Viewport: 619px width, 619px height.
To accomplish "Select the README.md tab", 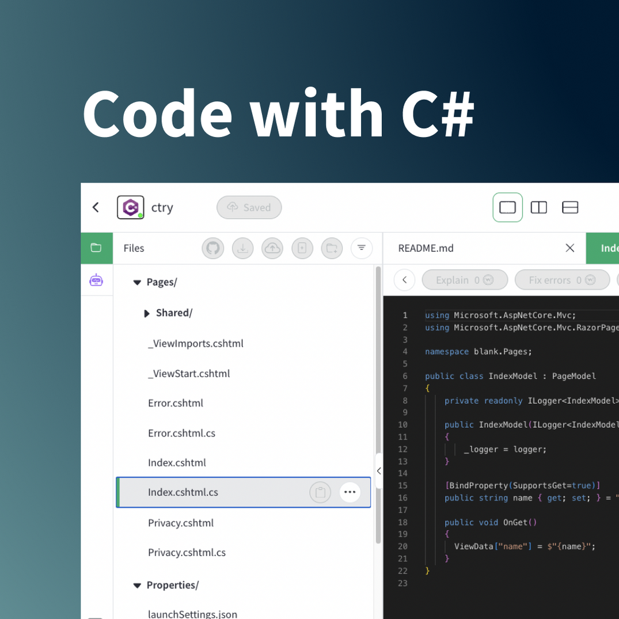I will pyautogui.click(x=426, y=248).
